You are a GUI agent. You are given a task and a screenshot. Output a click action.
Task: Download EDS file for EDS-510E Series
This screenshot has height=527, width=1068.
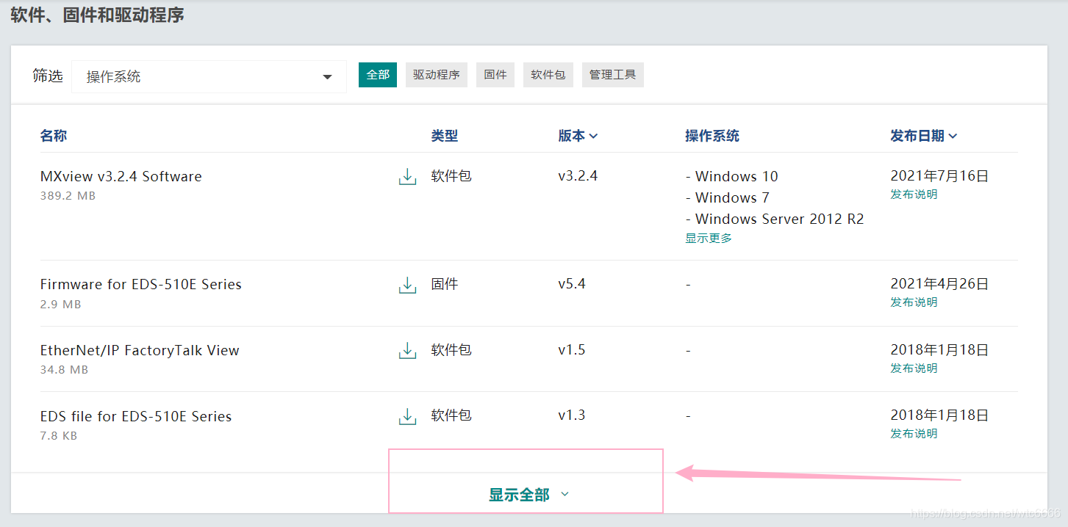click(407, 416)
